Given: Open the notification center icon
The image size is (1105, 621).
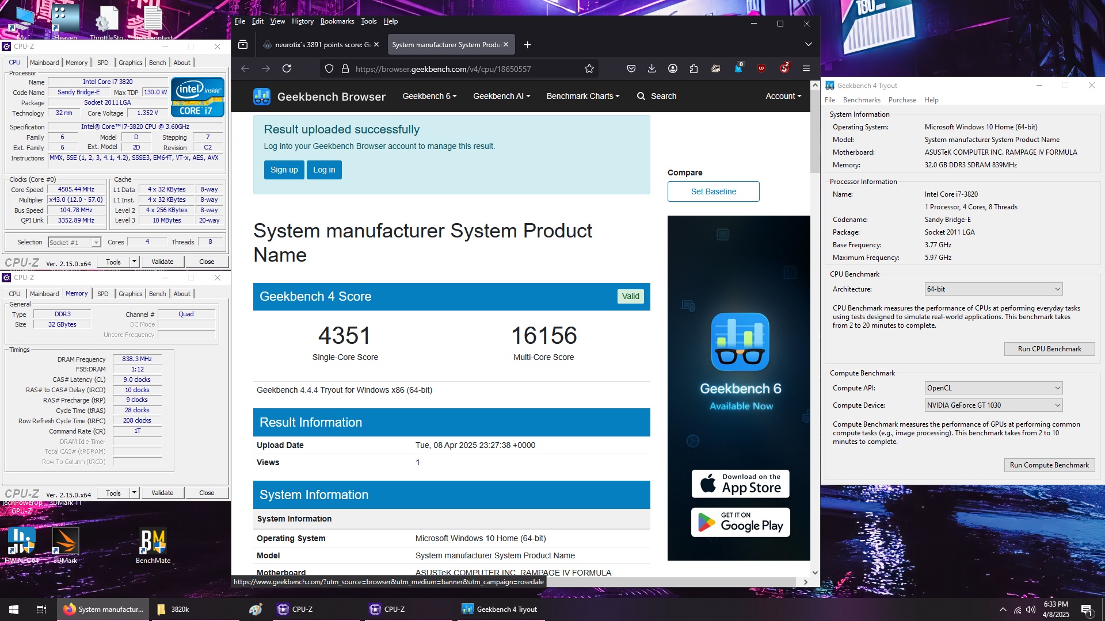Looking at the screenshot, I should pos(1087,610).
